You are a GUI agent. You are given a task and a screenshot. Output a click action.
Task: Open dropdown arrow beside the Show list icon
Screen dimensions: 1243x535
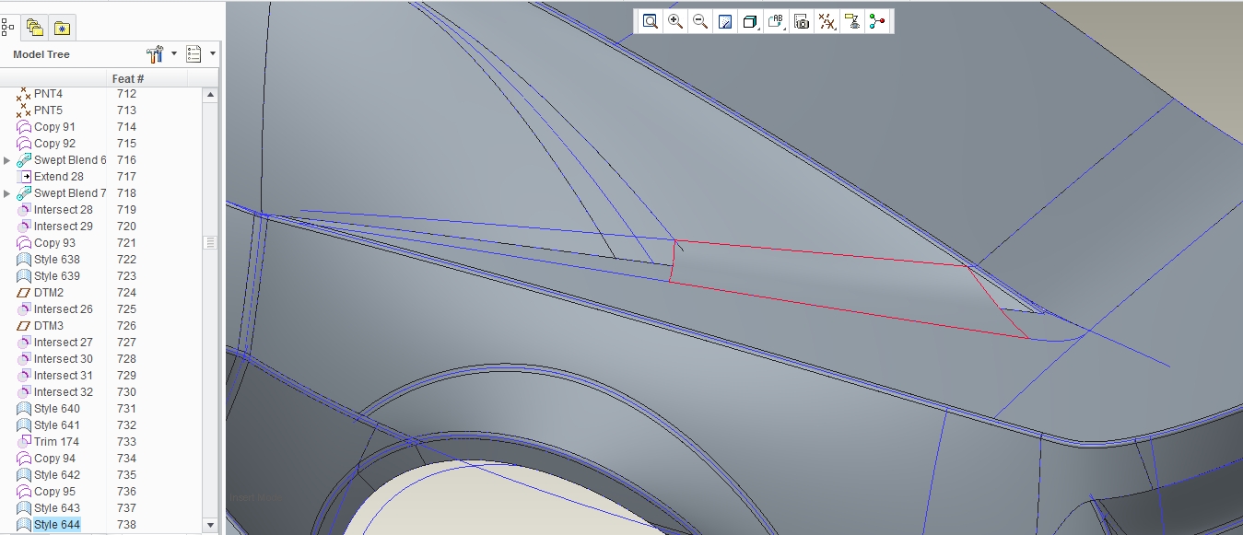click(213, 53)
